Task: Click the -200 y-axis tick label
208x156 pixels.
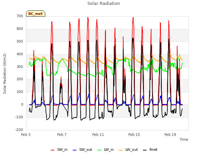Action: pyautogui.click(x=19, y=130)
